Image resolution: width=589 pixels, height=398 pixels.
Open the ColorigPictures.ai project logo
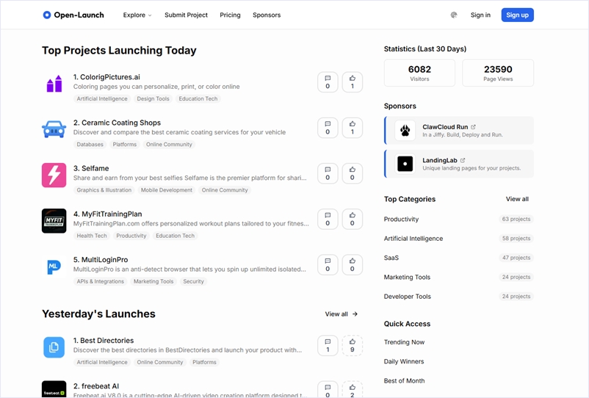click(54, 84)
